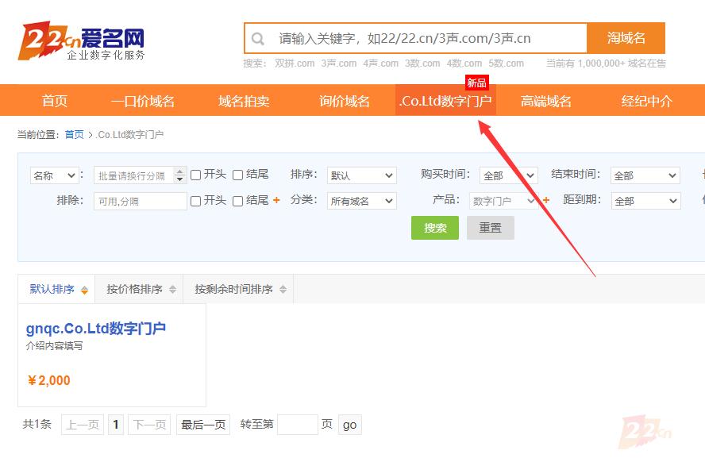Screen dimensions: 705x462
Task: Click the 22.cn 爱名网 logo
Action: 81,40
